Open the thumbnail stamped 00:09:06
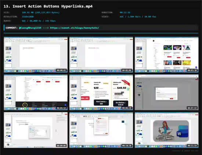This screenshot has width=202, height=155. click(36, 130)
